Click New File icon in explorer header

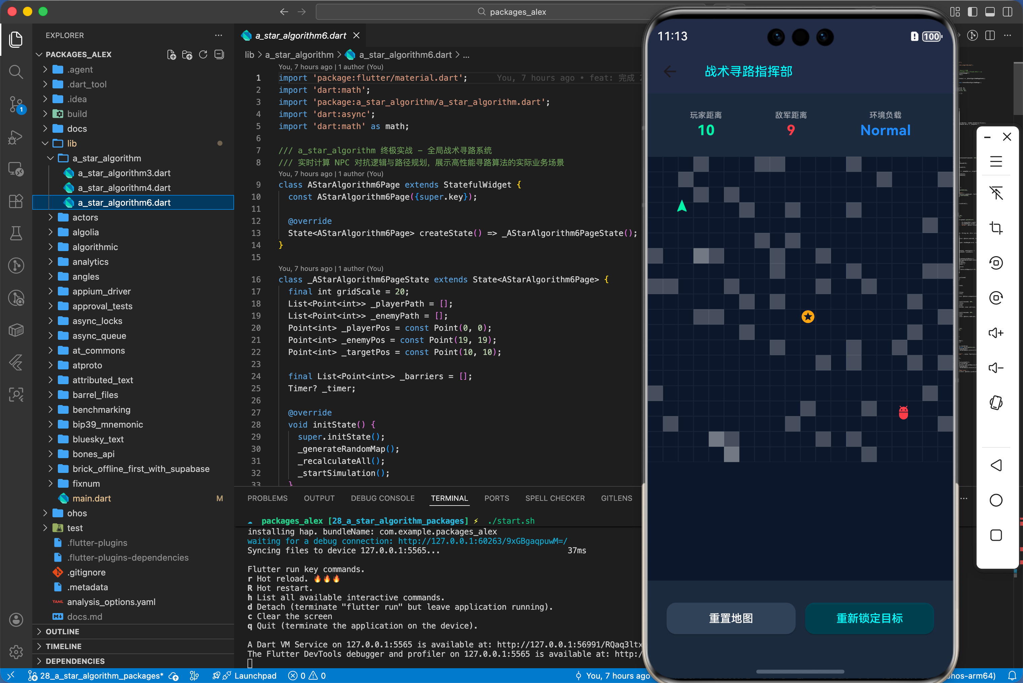[171, 55]
